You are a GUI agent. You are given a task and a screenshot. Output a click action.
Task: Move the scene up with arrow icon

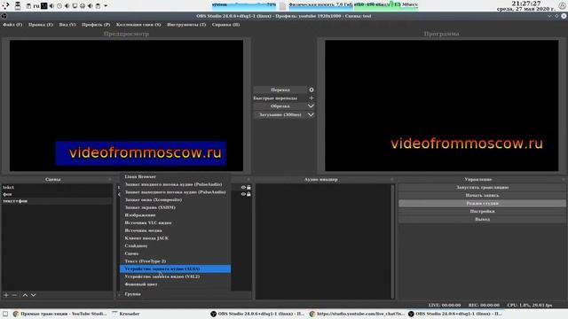tap(25, 295)
